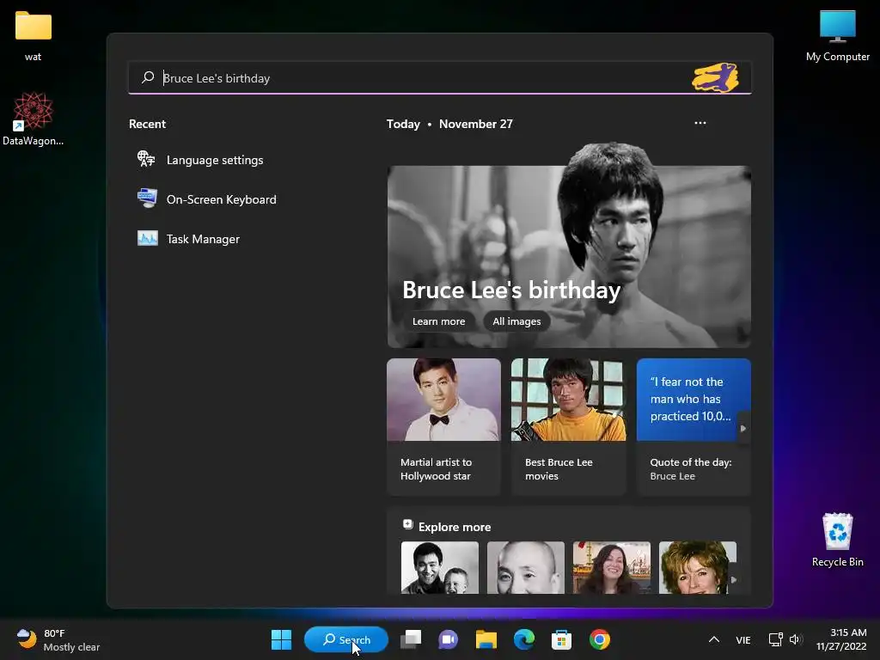880x660 pixels.
Task: Click the arrow to show more cards
Action: 743,428
